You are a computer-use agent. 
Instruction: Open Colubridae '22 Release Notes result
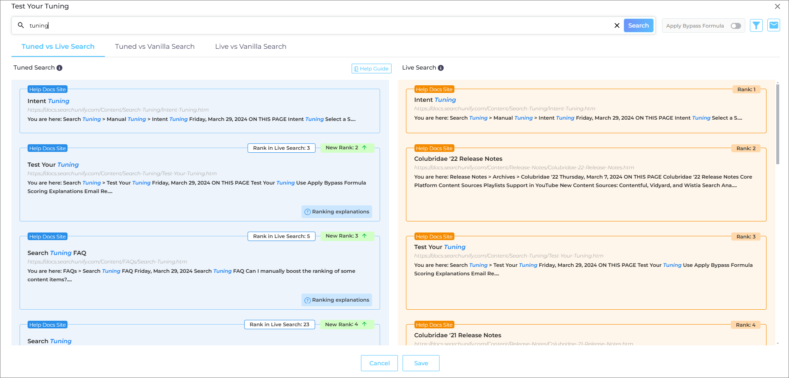tap(458, 159)
